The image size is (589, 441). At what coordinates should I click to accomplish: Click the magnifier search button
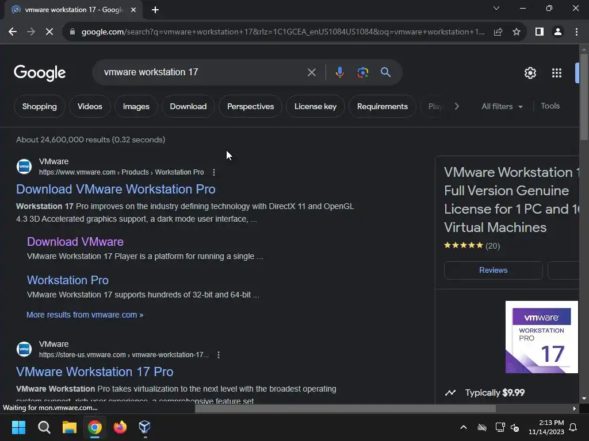(x=385, y=72)
